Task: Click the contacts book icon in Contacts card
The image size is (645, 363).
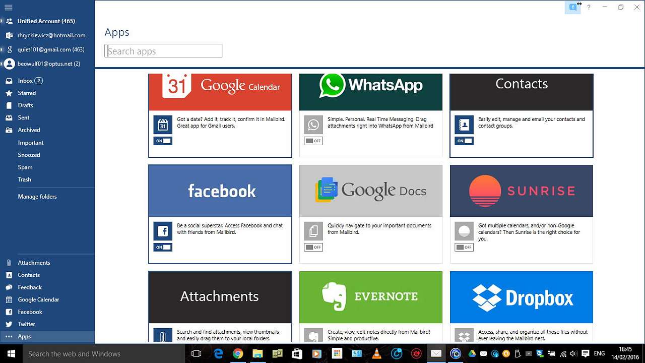Action: click(x=464, y=125)
